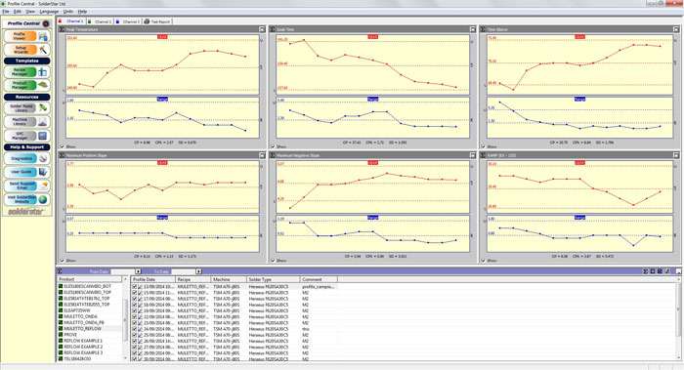684x370 pixels.
Task: Uncheck the 13/09/2014 profile row checkbox
Action: (x=135, y=287)
